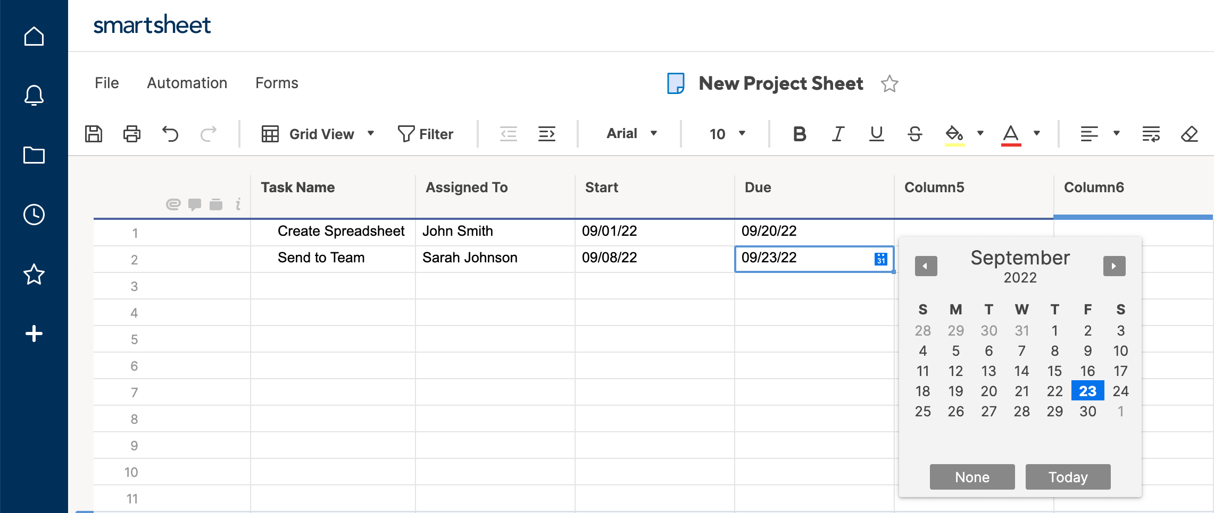Open Recents clock icon in sidebar

pyautogui.click(x=34, y=215)
